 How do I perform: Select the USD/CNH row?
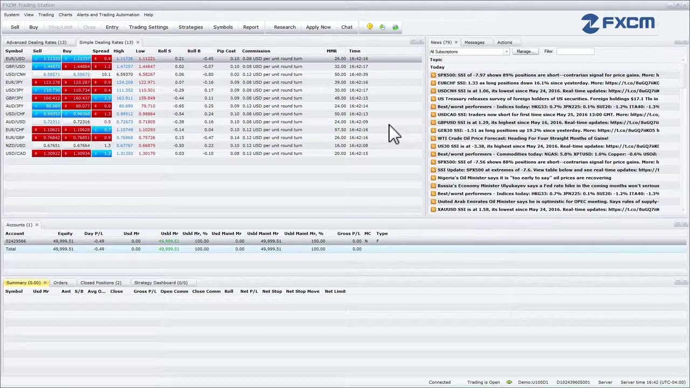tap(213, 74)
